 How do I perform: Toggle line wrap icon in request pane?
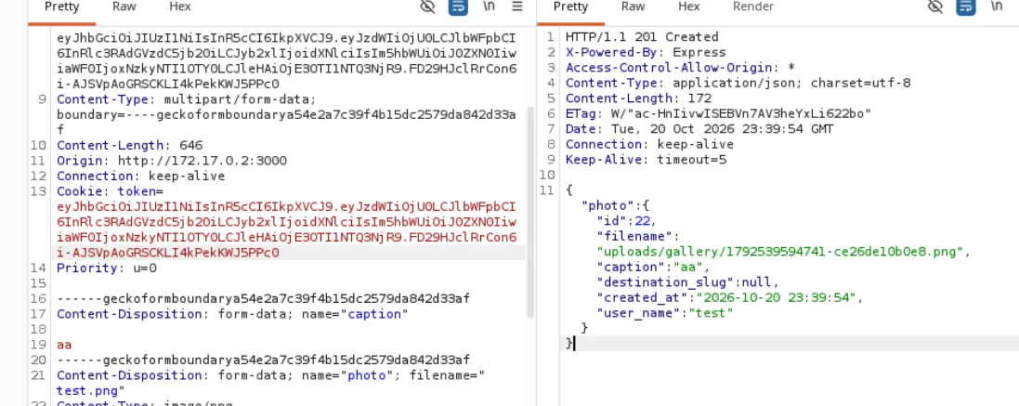coord(458,7)
